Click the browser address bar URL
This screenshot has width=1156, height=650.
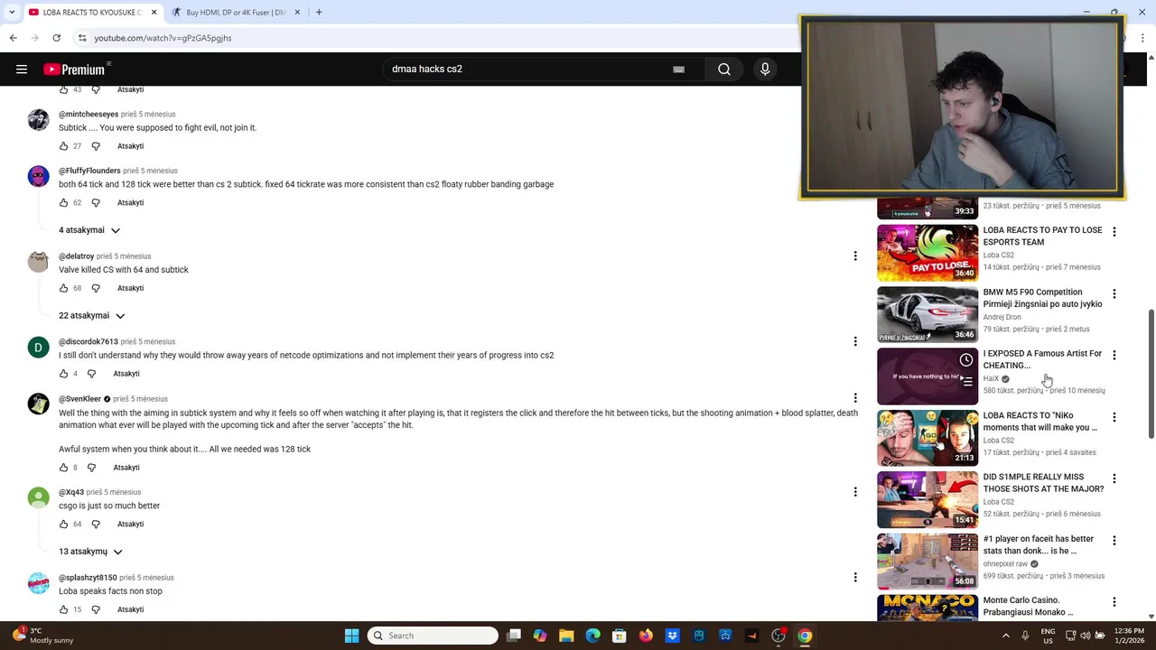[x=163, y=38]
